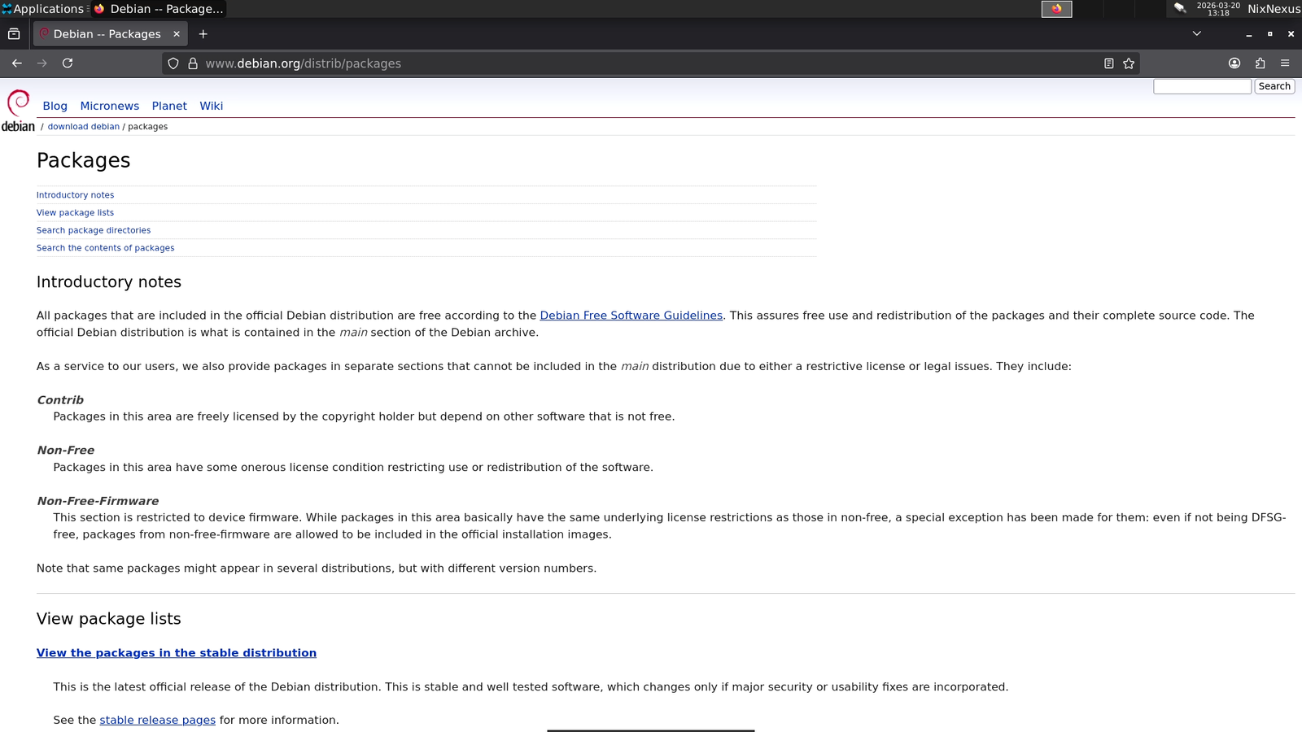Focus the Debian site search field

click(1202, 86)
